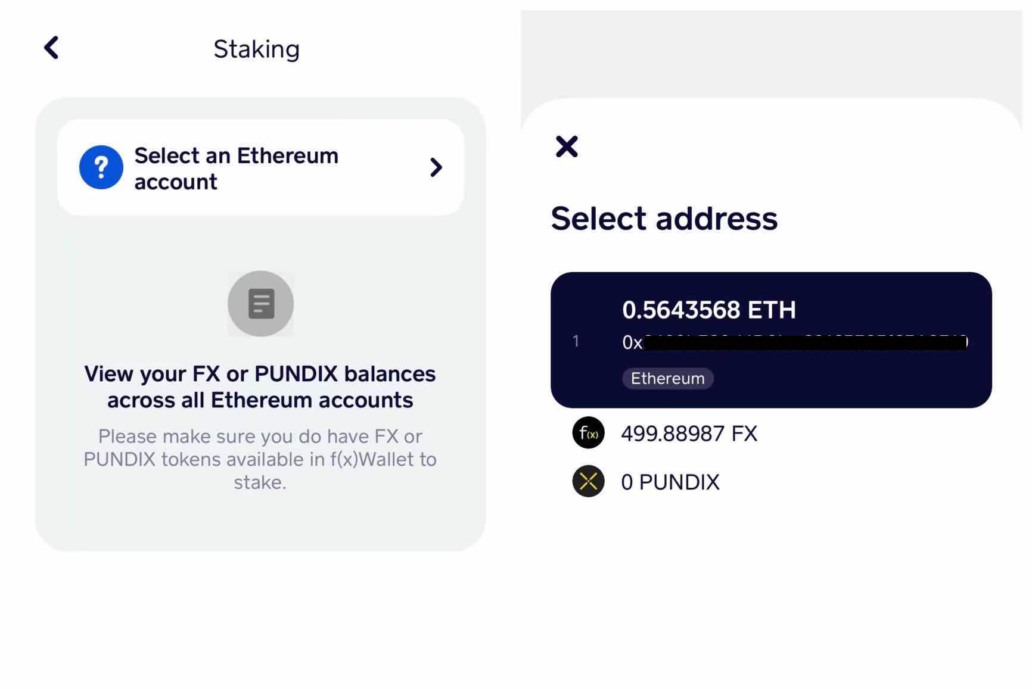
Task: Tap the address index number 1
Action: (x=576, y=341)
